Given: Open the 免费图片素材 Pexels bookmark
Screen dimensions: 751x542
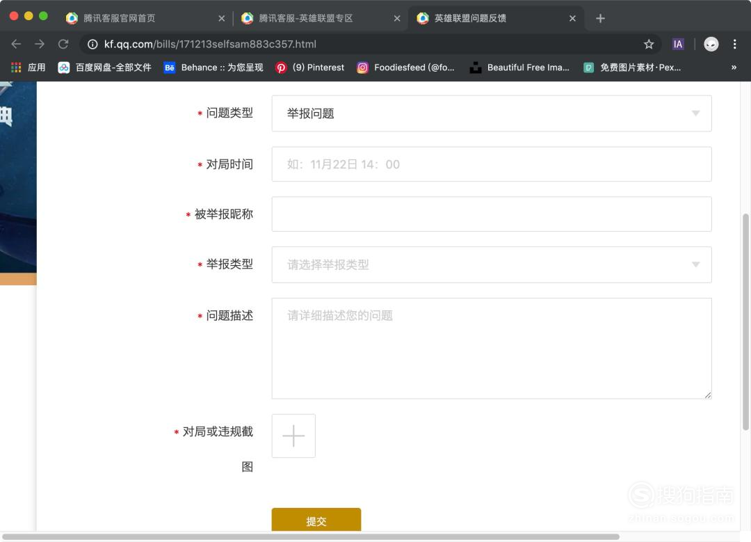Looking at the screenshot, I should pos(632,67).
